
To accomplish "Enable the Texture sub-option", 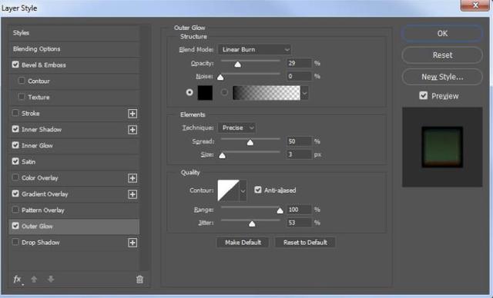I will (x=22, y=97).
